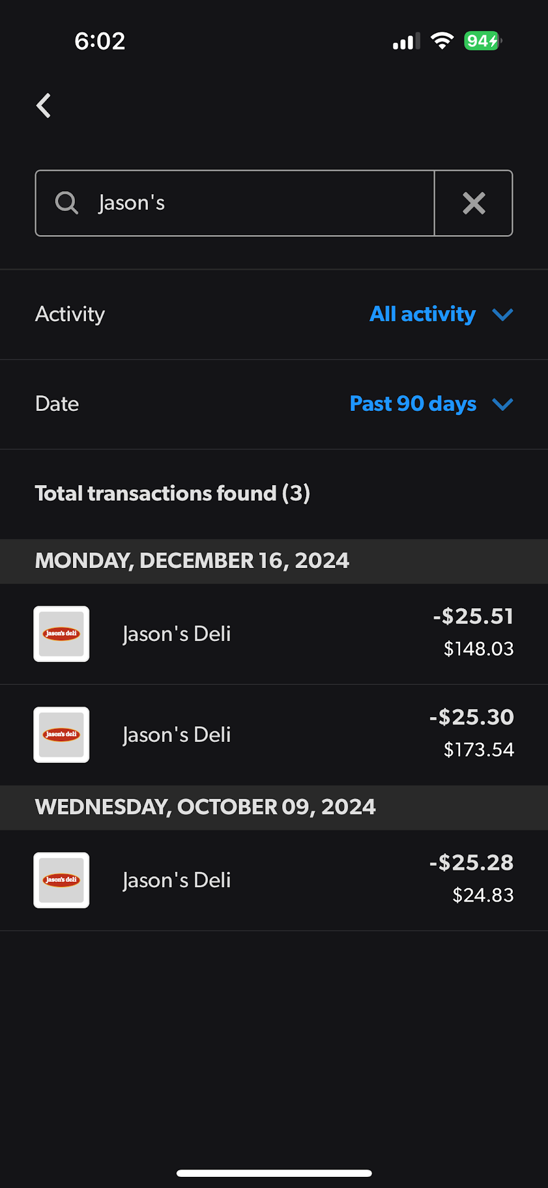
Task: Tap the Wi-Fi icon in status bar
Action: pos(442,41)
